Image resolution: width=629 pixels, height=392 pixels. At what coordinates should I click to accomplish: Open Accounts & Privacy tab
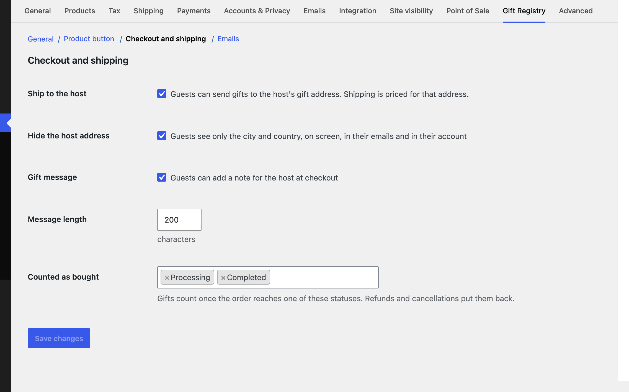coord(257,11)
